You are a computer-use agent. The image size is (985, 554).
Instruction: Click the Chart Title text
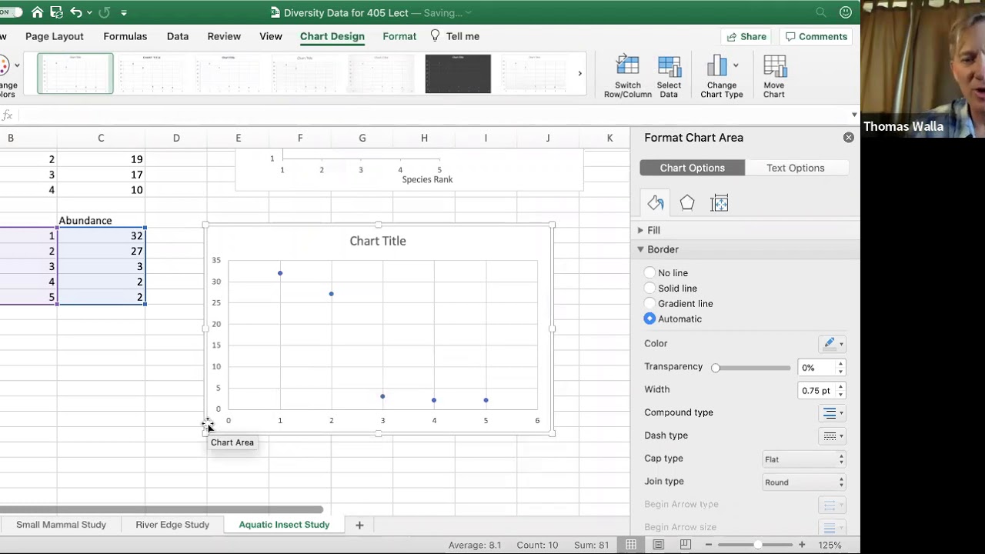tap(378, 241)
